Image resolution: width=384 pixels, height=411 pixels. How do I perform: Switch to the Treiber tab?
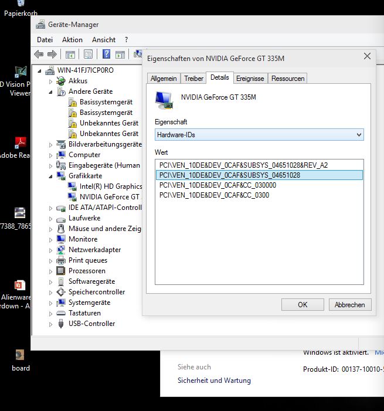point(193,79)
